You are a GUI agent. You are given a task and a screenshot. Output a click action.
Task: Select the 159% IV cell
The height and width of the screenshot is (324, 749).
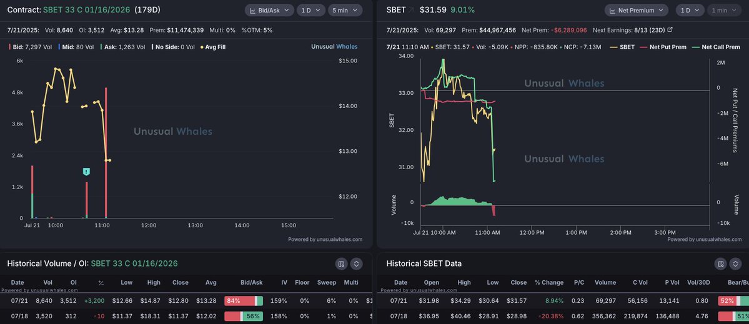point(279,301)
